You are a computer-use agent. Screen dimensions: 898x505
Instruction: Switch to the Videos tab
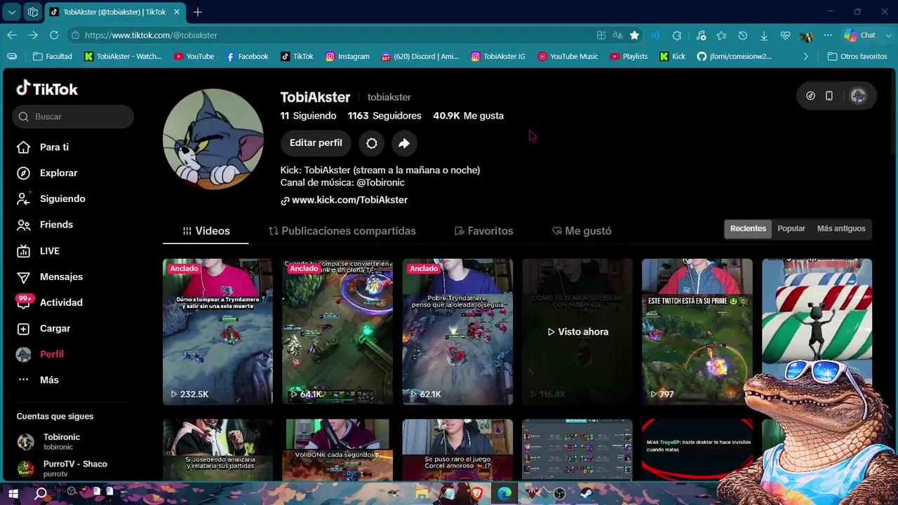pyautogui.click(x=206, y=231)
